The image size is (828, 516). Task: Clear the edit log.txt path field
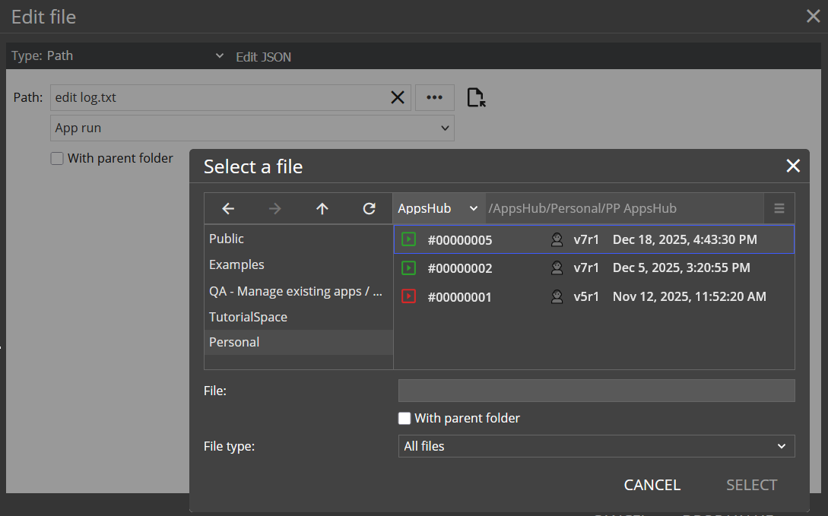(398, 97)
